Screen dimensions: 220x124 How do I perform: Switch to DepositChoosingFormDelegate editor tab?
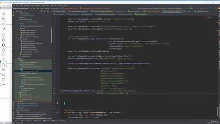(105, 14)
